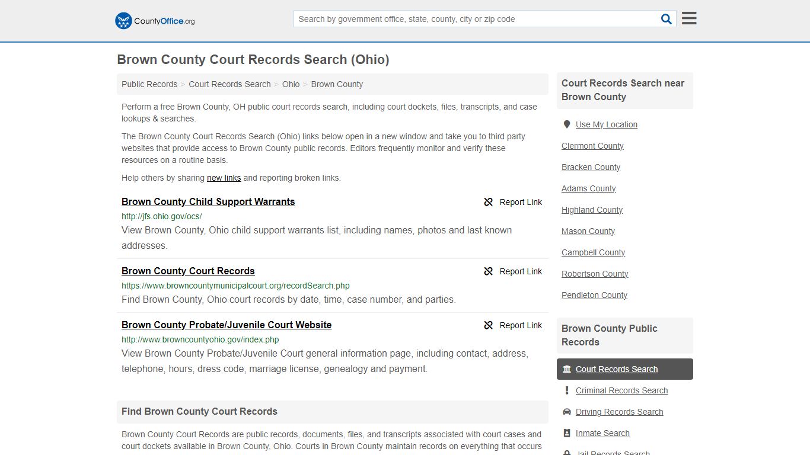Click Court Records Search near Brown County heading
This screenshot has height=455, width=810.
(623, 90)
